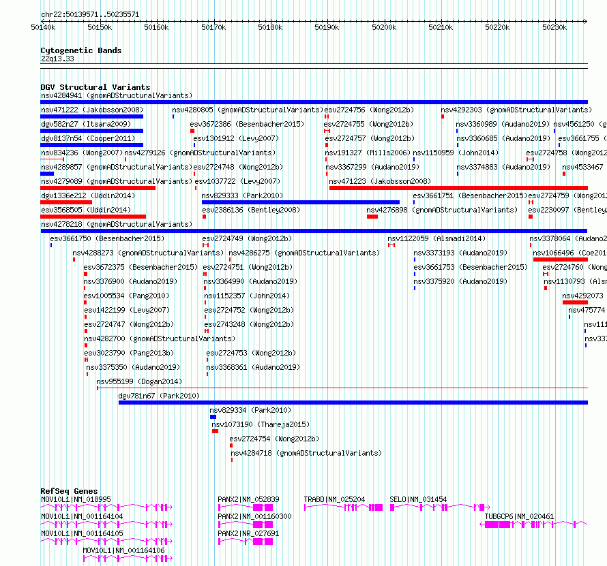The width and height of the screenshot is (607, 566).
Task: Open nsv4278218 (gnomADStructuralVariants) variant label
Action: (x=117, y=224)
